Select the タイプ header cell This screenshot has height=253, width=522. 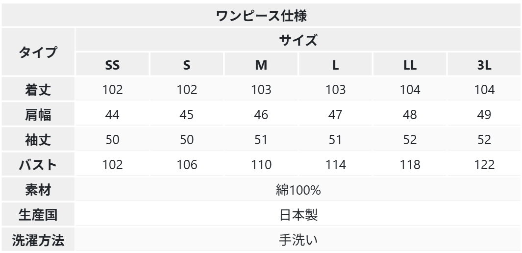click(x=38, y=51)
